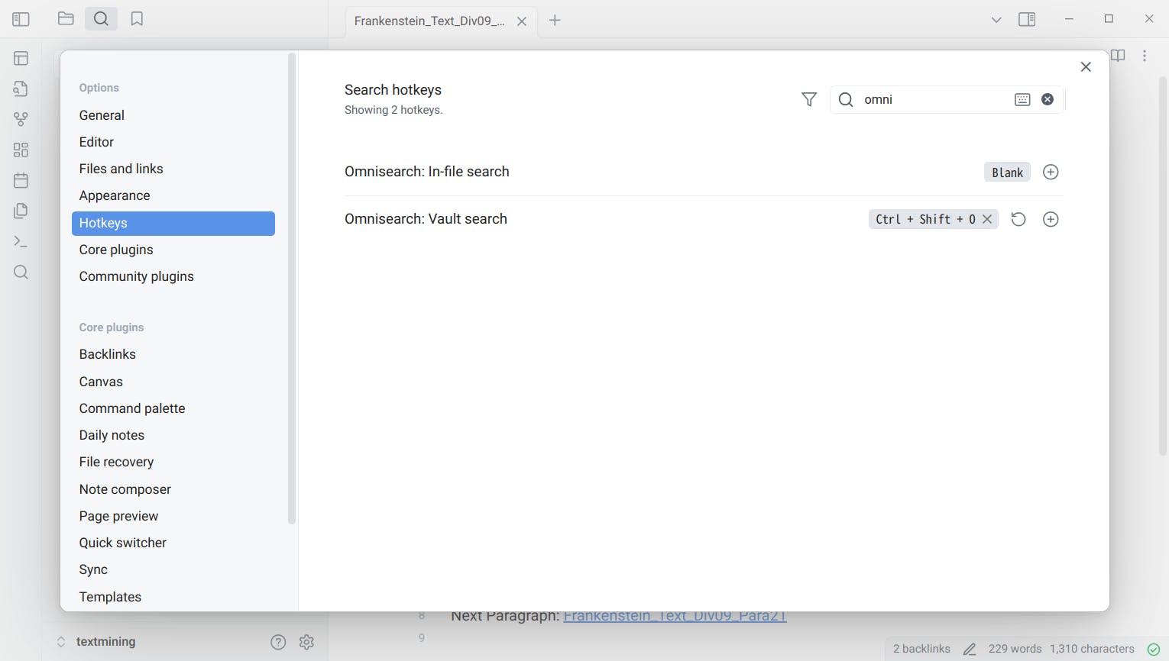Image resolution: width=1169 pixels, height=661 pixels.
Task: Click the sync status check icon
Action: (1154, 649)
